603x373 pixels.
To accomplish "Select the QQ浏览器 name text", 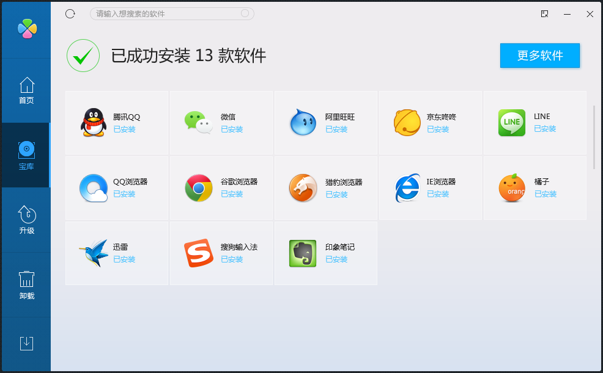I will (x=130, y=182).
